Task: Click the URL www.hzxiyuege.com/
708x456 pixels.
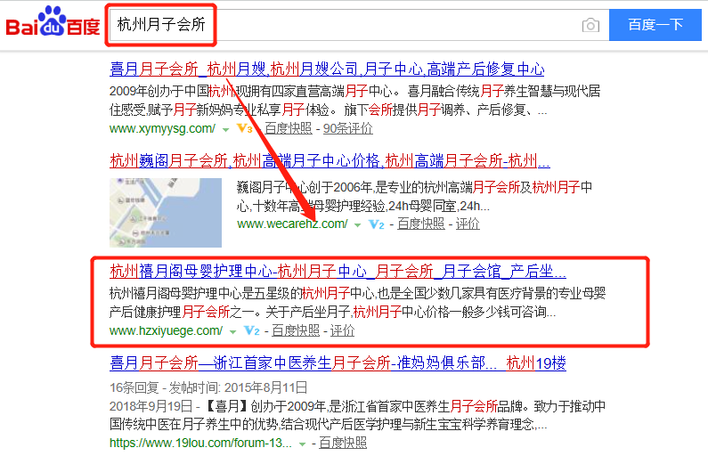Action: pyautogui.click(x=166, y=331)
